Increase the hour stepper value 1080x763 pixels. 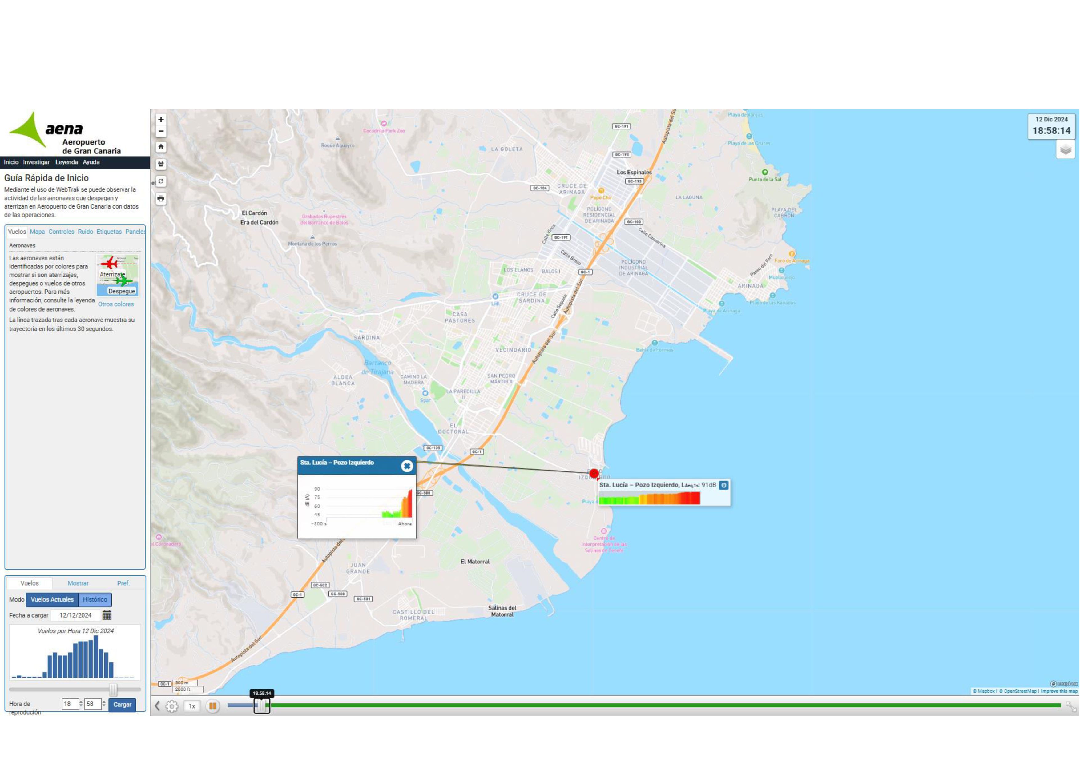pyautogui.click(x=81, y=702)
